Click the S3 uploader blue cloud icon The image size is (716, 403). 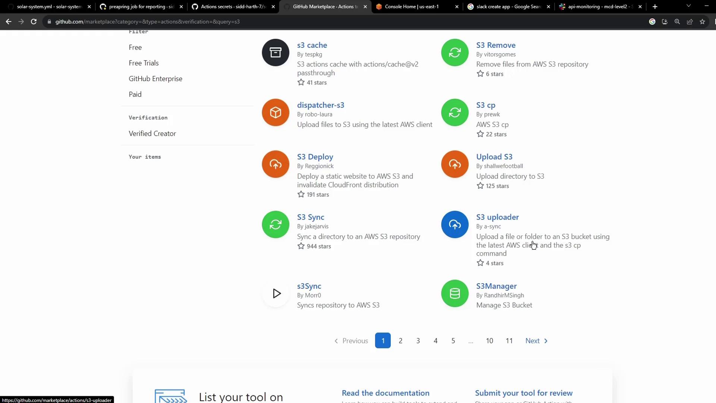pyautogui.click(x=455, y=225)
